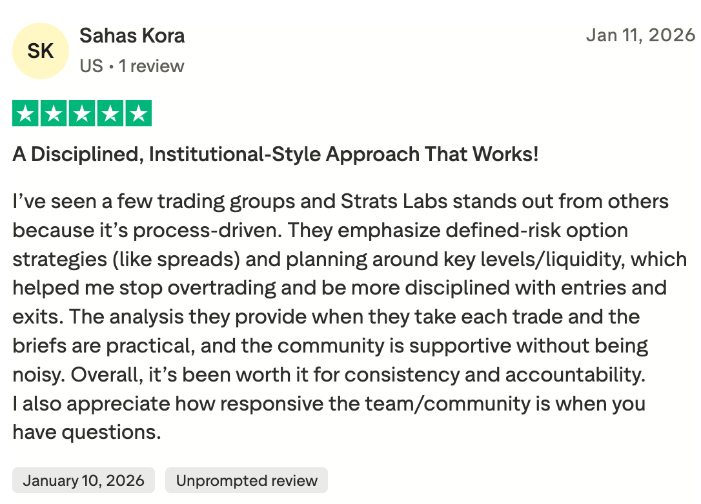This screenshot has width=701, height=504.
Task: Click the second green rating star
Action: [54, 113]
